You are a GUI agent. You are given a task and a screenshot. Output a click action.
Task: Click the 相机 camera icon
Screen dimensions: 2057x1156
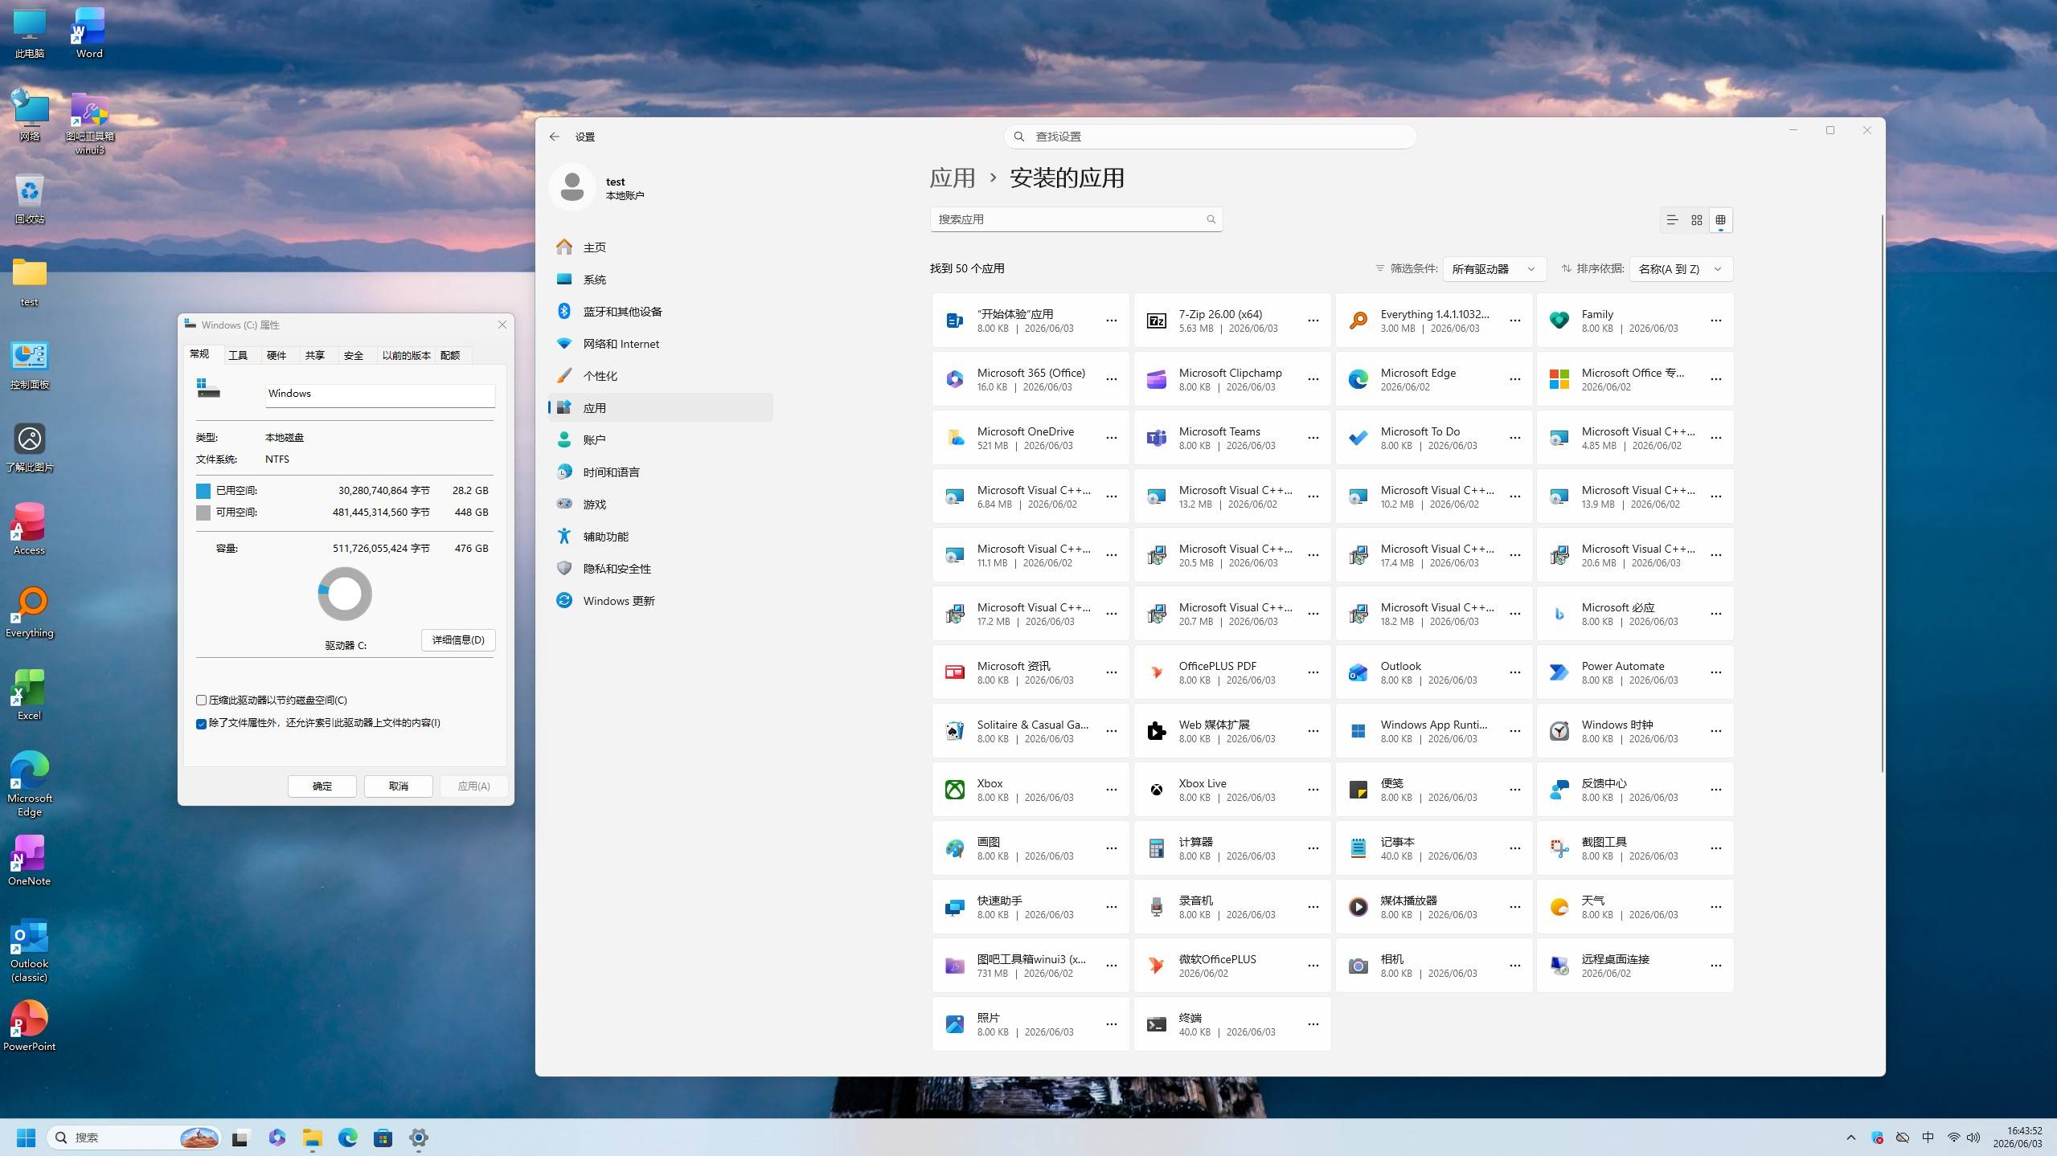click(1358, 966)
